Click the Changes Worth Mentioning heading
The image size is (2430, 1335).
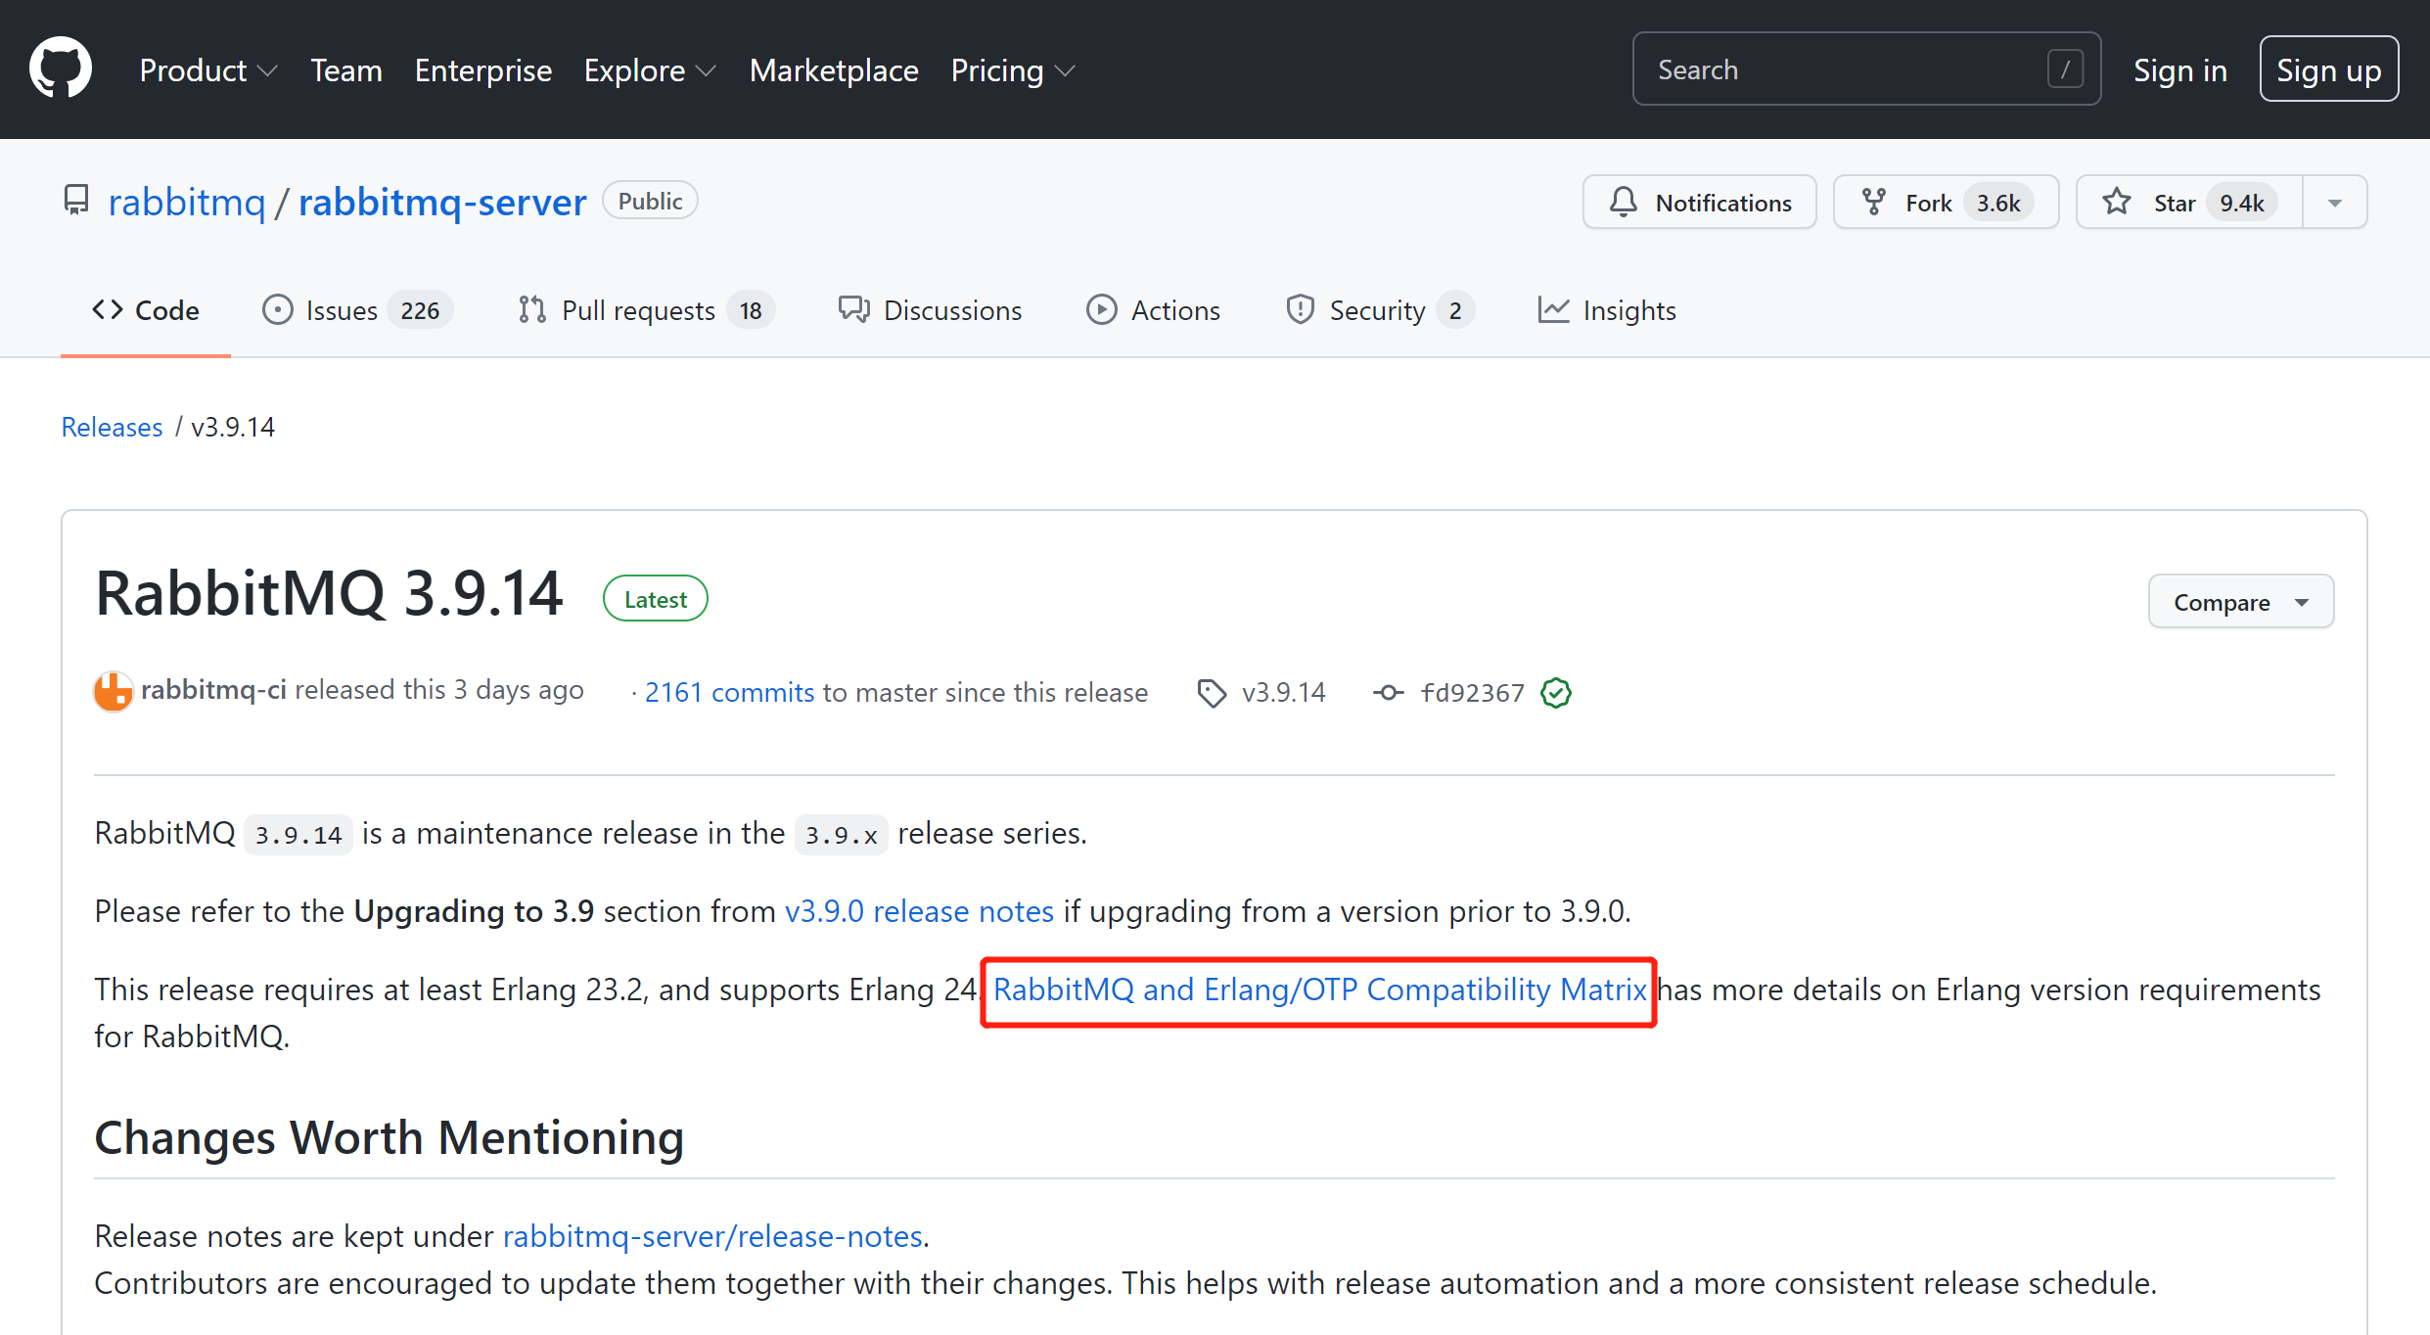[389, 1137]
